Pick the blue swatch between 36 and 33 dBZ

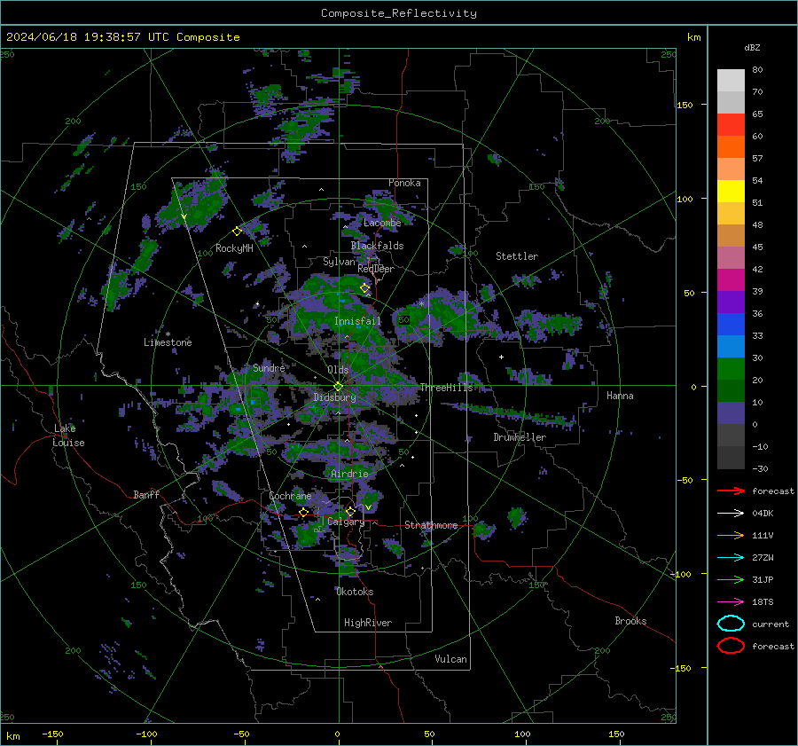coord(731,325)
